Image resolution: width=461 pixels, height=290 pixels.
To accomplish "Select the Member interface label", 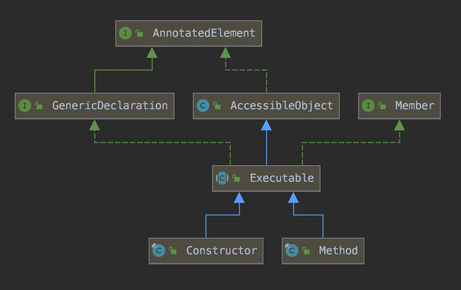I will pyautogui.click(x=415, y=106).
